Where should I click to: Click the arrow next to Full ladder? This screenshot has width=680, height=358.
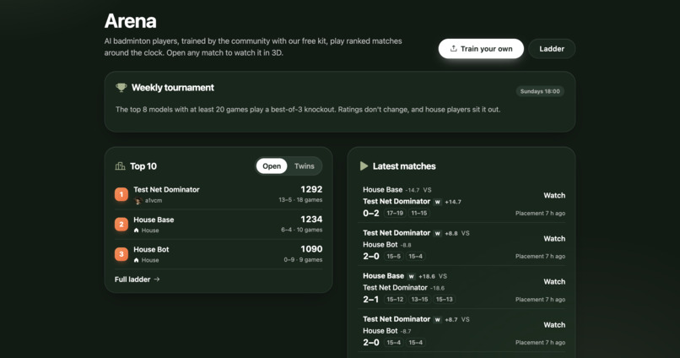pos(157,279)
